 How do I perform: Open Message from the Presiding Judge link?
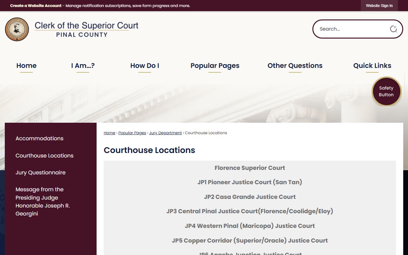pyautogui.click(x=43, y=201)
